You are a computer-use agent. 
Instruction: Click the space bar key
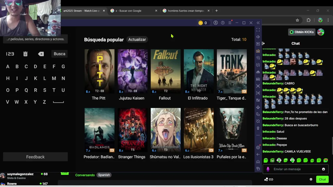[58, 102]
